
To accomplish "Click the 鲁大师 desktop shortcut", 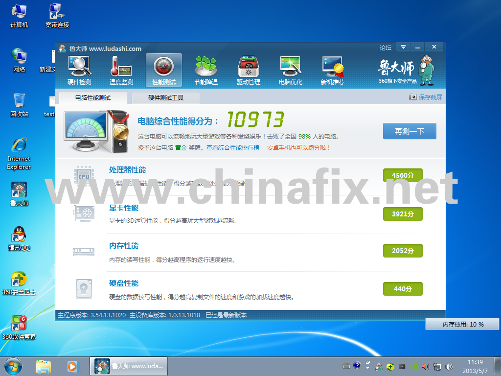I will point(19,194).
